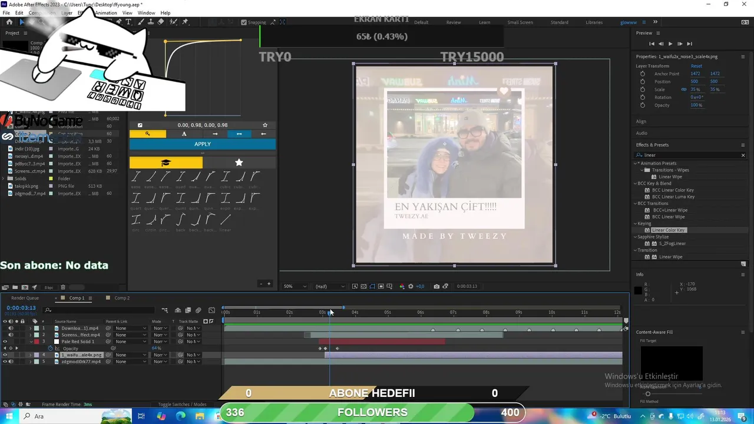The height and width of the screenshot is (424, 754).
Task: Open the Help menu
Action: (166, 13)
